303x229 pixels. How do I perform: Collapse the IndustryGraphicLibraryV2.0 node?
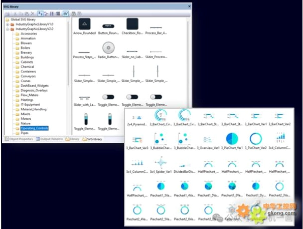tap(8, 29)
